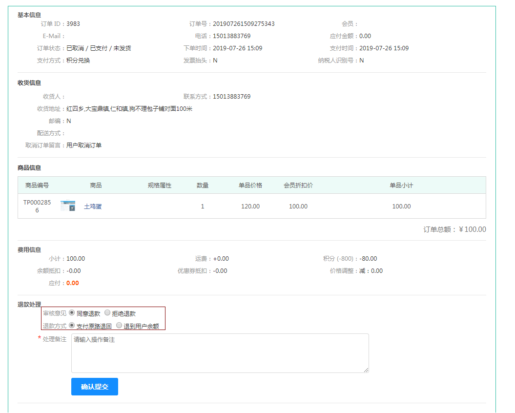Click the 联系方式 phone number
This screenshot has width=515, height=413.
pos(231,97)
